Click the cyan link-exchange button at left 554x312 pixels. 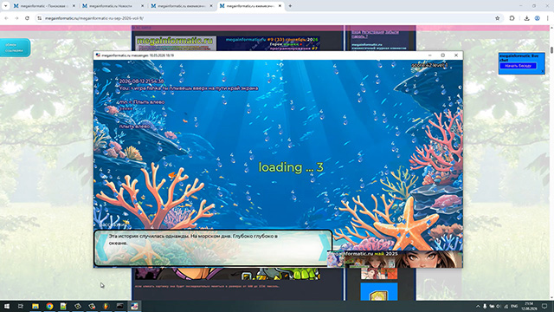15,48
